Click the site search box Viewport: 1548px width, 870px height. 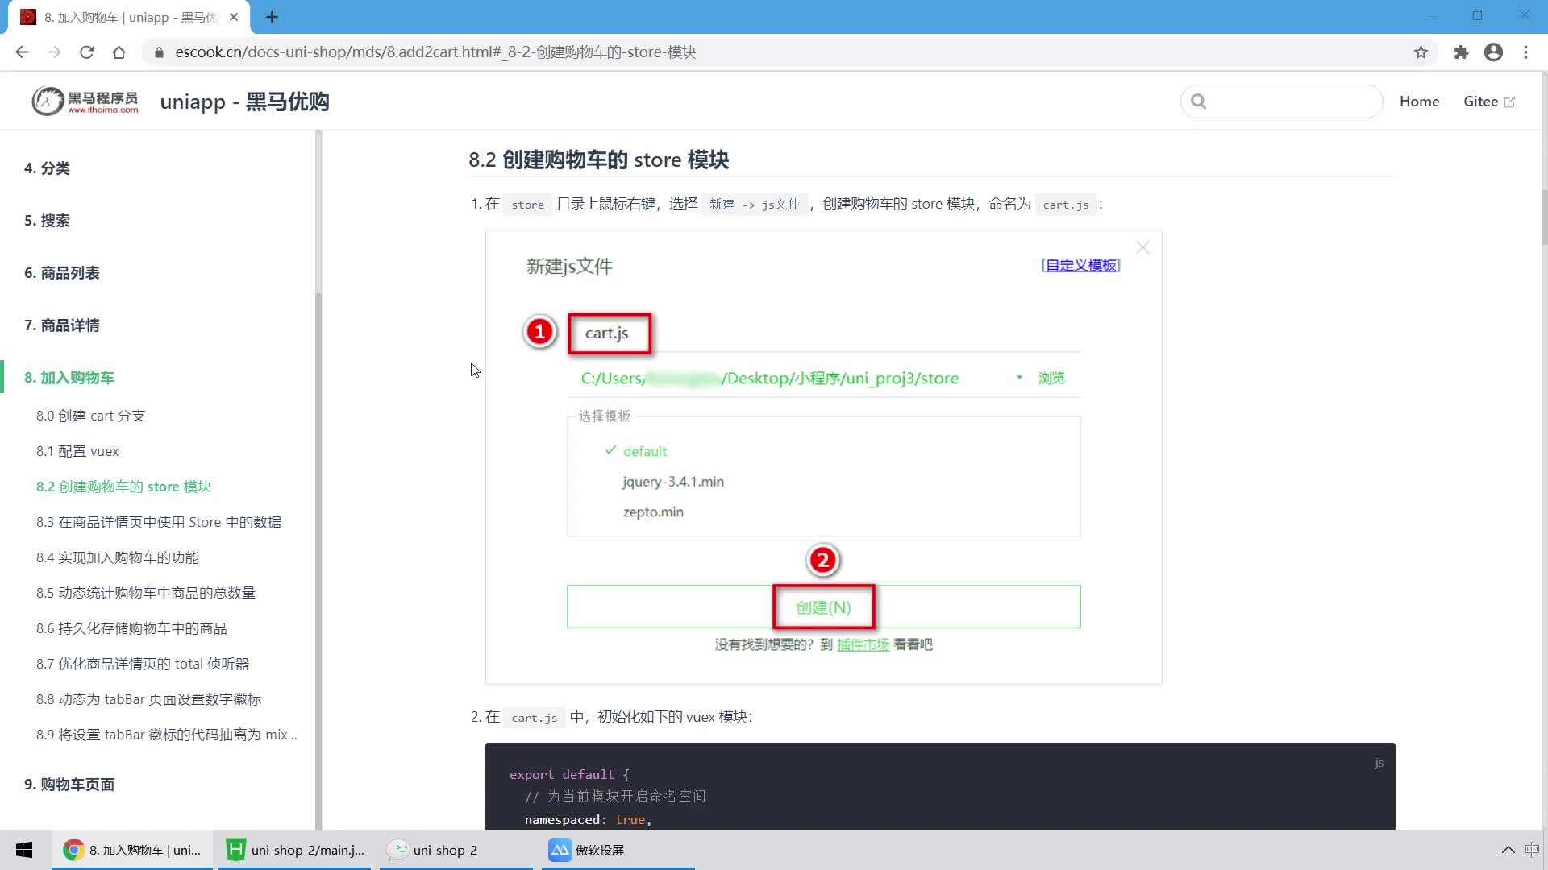tap(1281, 101)
